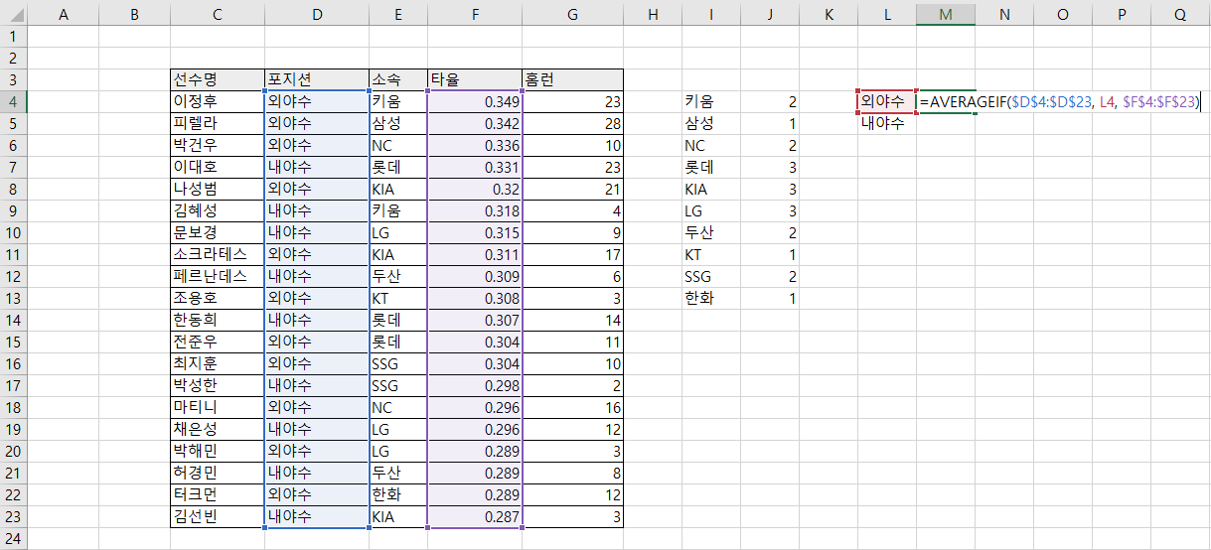Click the 선수명 header cell
This screenshot has width=1211, height=550.
(x=217, y=79)
